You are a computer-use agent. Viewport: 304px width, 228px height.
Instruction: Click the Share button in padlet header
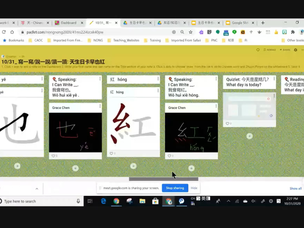tap(285, 50)
